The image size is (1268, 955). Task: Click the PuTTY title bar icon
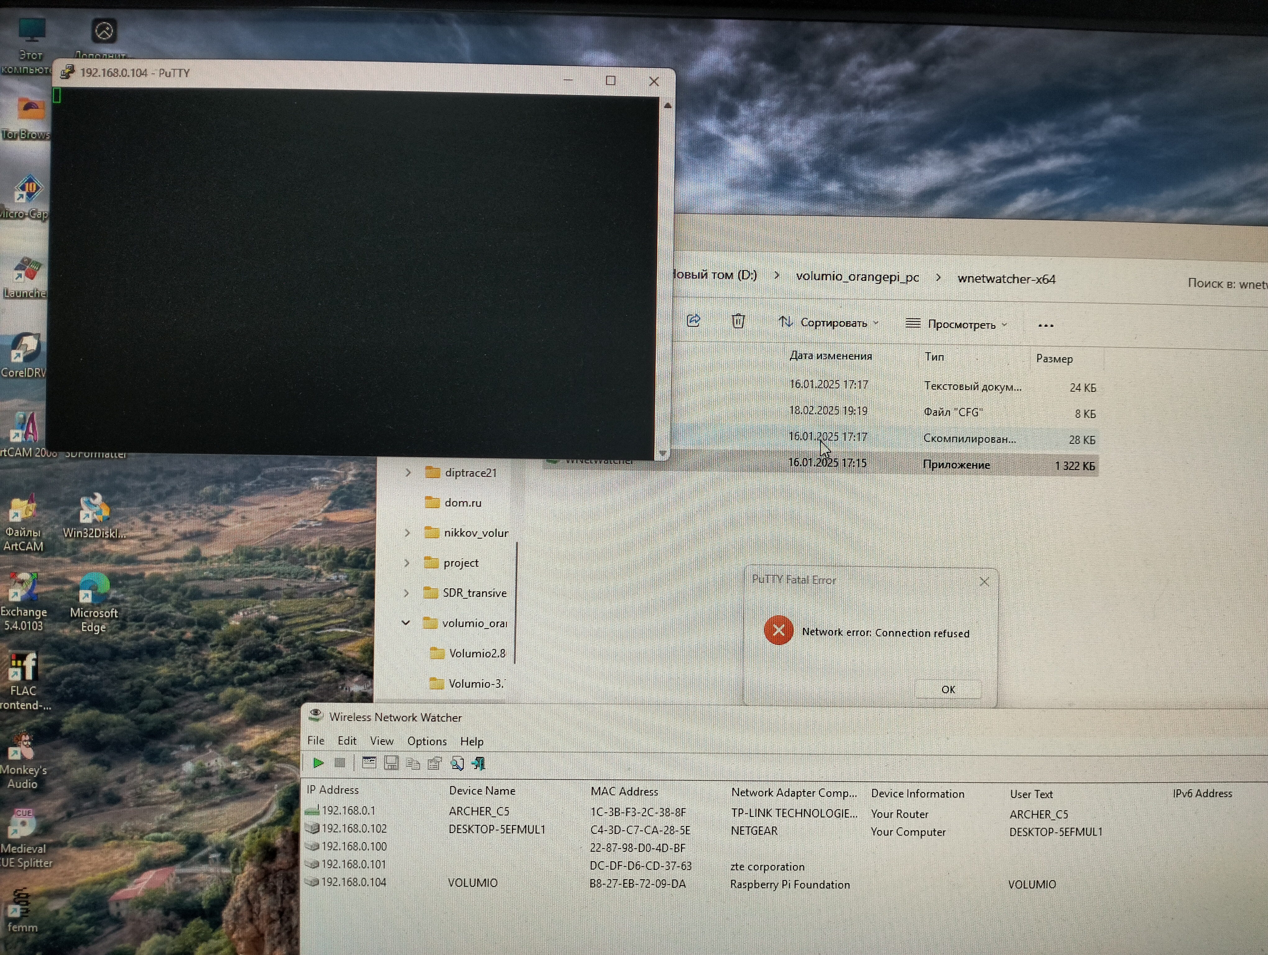click(67, 72)
